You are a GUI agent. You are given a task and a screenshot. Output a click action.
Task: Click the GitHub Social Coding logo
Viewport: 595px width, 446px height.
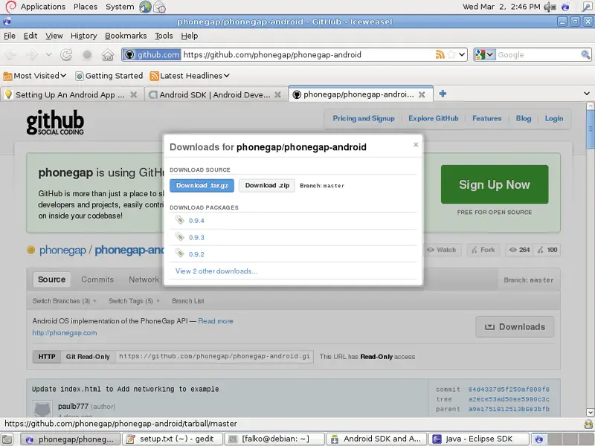(x=55, y=122)
